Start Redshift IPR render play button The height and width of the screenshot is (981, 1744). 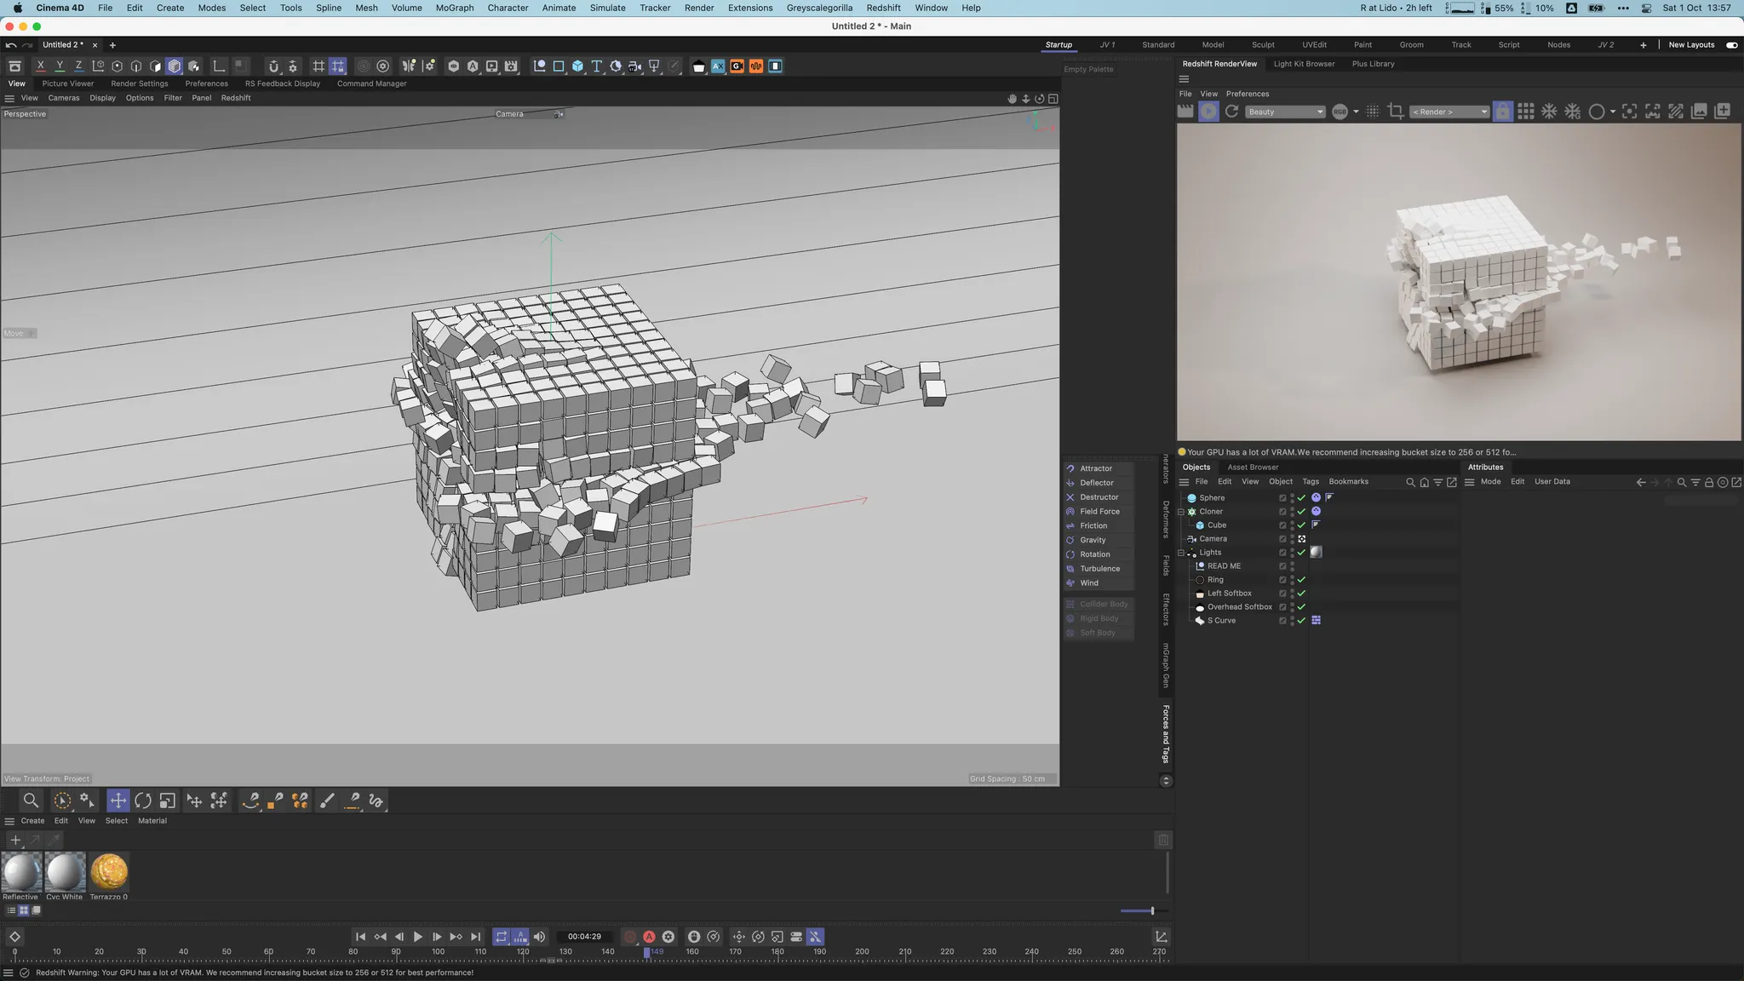point(1208,112)
